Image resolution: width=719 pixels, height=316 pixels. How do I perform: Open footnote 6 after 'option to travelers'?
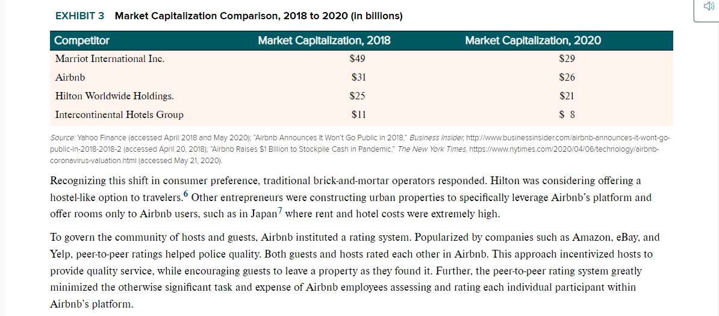184,193
